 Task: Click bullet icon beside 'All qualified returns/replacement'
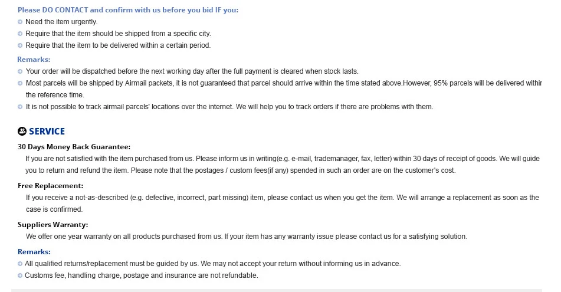coord(20,264)
